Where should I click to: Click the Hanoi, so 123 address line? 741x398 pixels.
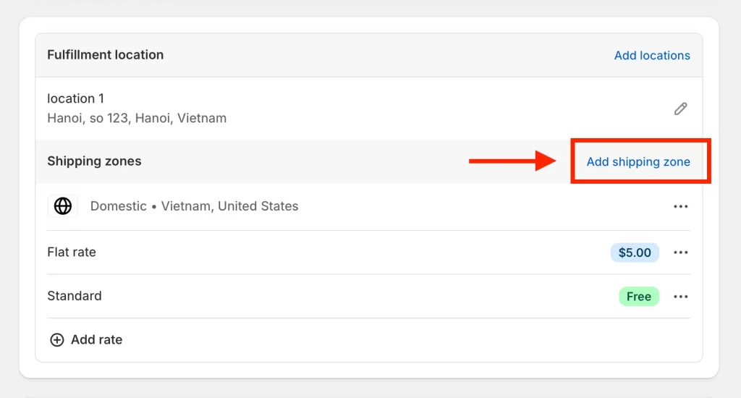click(x=137, y=118)
